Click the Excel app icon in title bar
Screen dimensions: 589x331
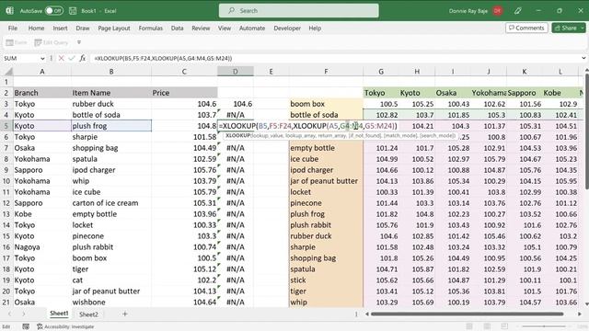coord(10,11)
